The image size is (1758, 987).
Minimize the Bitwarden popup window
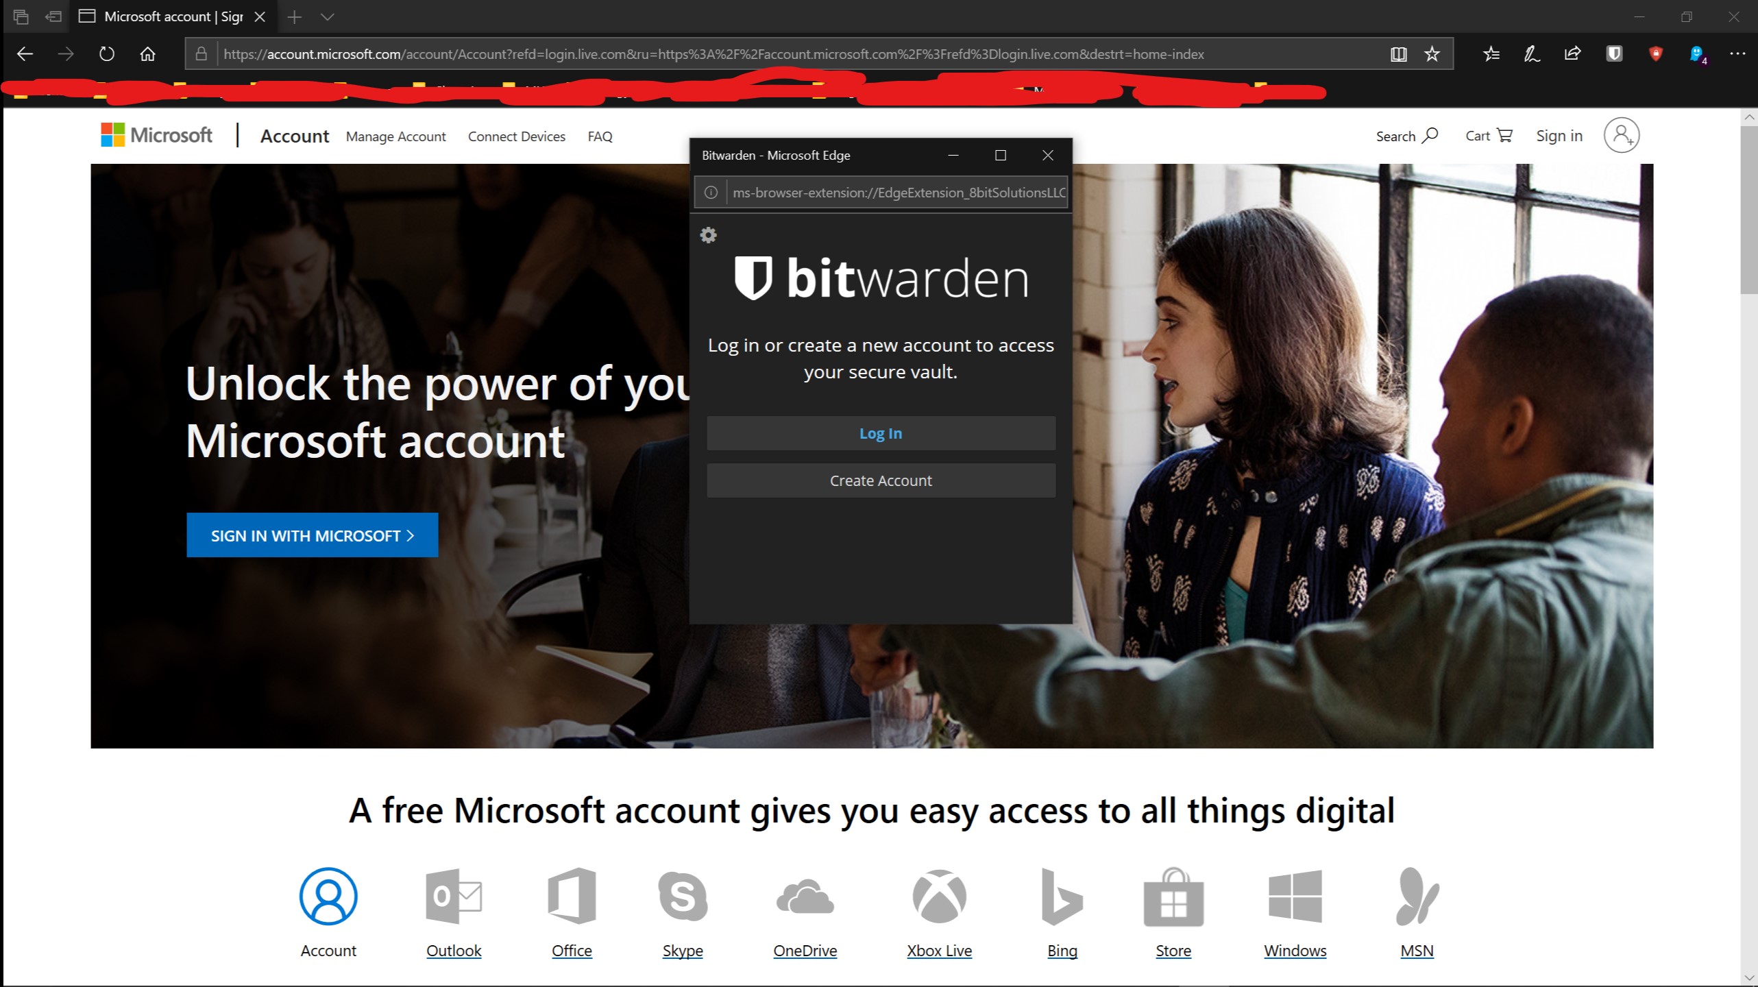click(x=953, y=155)
